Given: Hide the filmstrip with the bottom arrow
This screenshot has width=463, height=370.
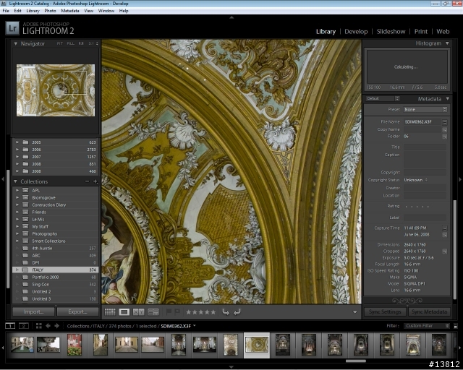Looking at the screenshot, I should (231, 367).
